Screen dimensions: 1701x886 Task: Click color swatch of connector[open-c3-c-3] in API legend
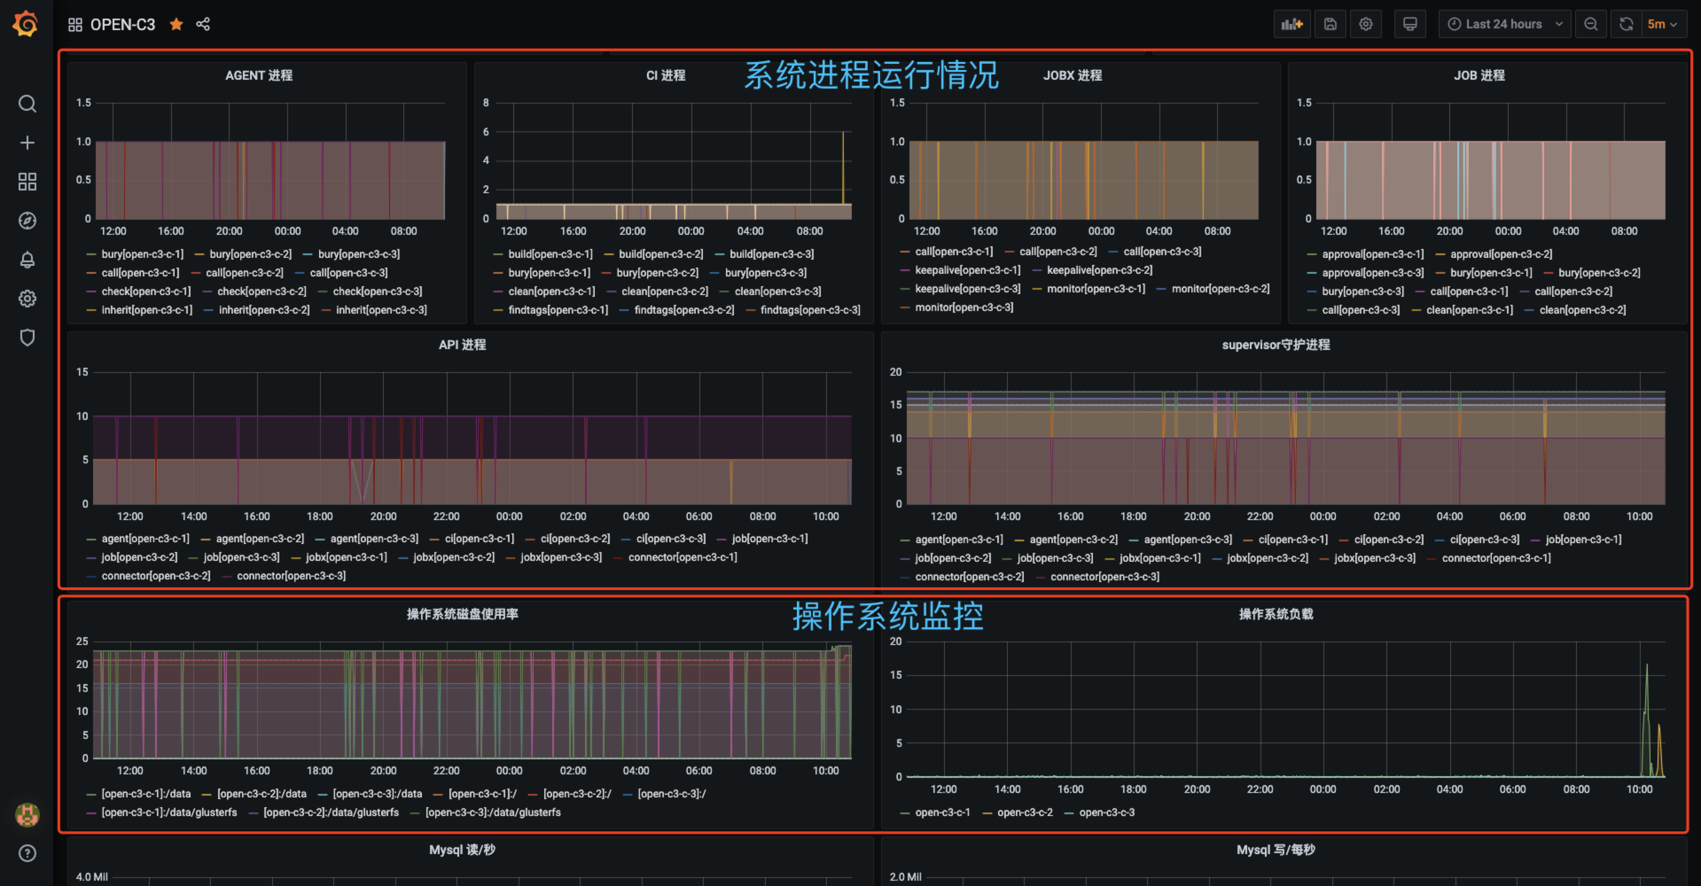[226, 576]
